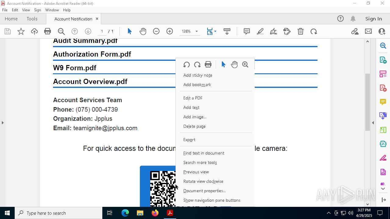Image resolution: width=390 pixels, height=219 pixels.
Task: Open the zoom level dropdown
Action: (197, 31)
